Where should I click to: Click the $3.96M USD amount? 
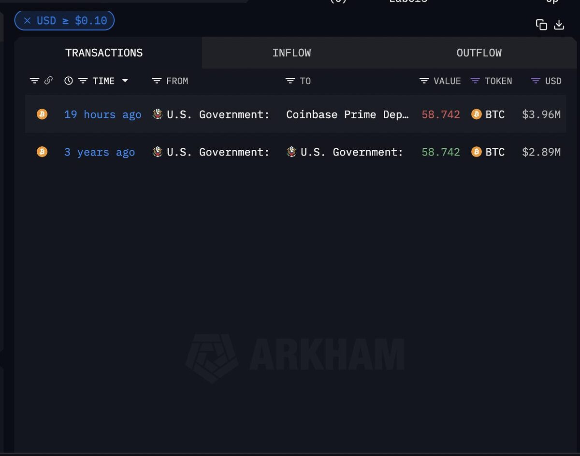[541, 114]
